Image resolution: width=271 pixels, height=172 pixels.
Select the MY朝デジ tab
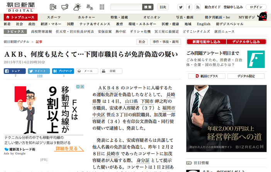pyautogui.click(x=247, y=17)
